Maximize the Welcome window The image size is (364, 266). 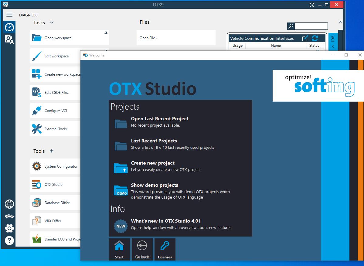pos(346,55)
